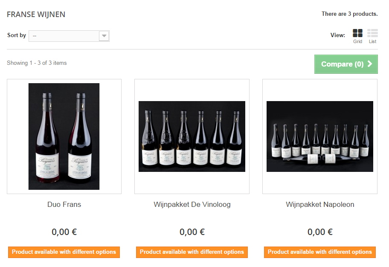Click the Wijnpakket Napoleon price

click(x=320, y=232)
